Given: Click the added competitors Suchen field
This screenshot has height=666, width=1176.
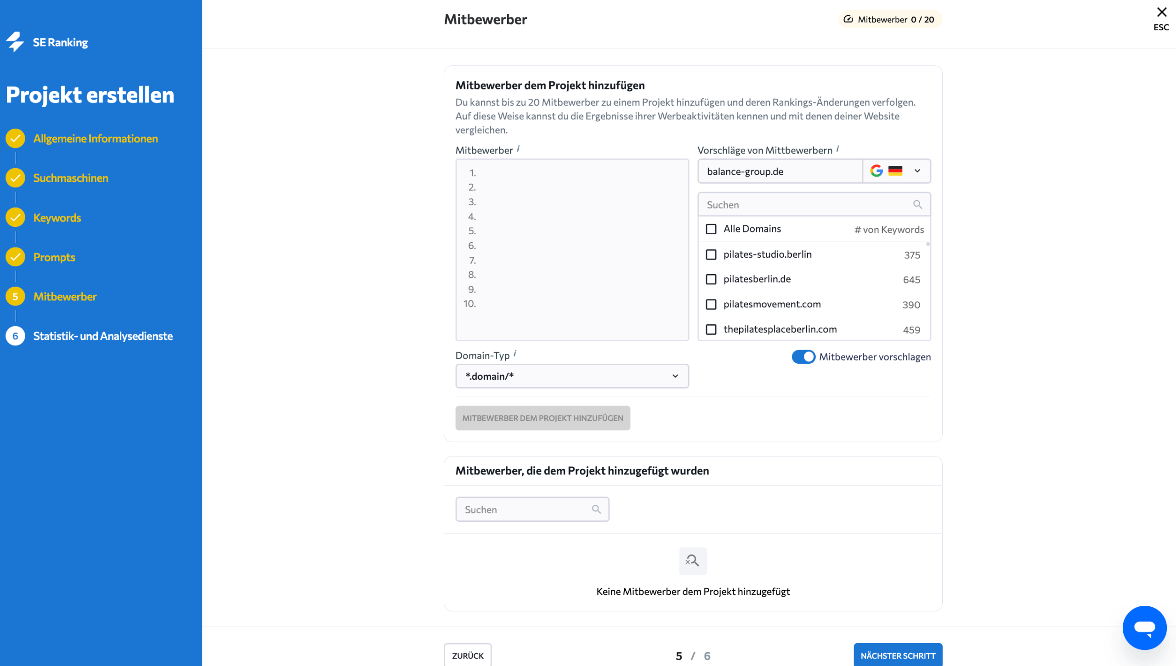Looking at the screenshot, I should pyautogui.click(x=532, y=509).
